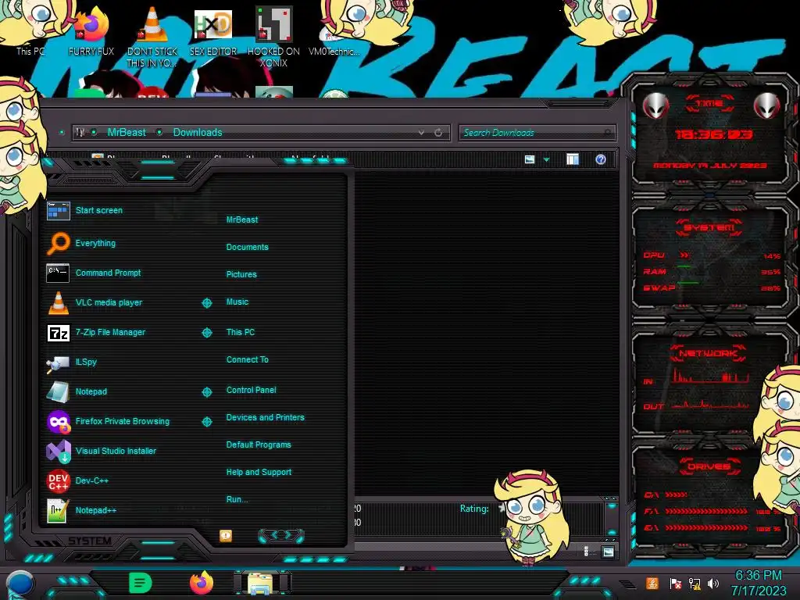
Task: Launch ILSpy from start menu
Action: click(86, 362)
